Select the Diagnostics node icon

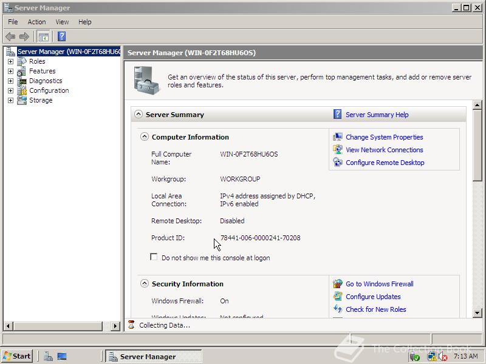pyautogui.click(x=22, y=81)
